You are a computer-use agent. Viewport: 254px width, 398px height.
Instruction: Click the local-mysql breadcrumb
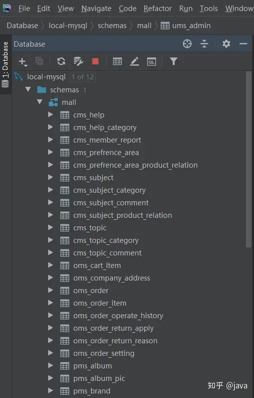coord(68,26)
